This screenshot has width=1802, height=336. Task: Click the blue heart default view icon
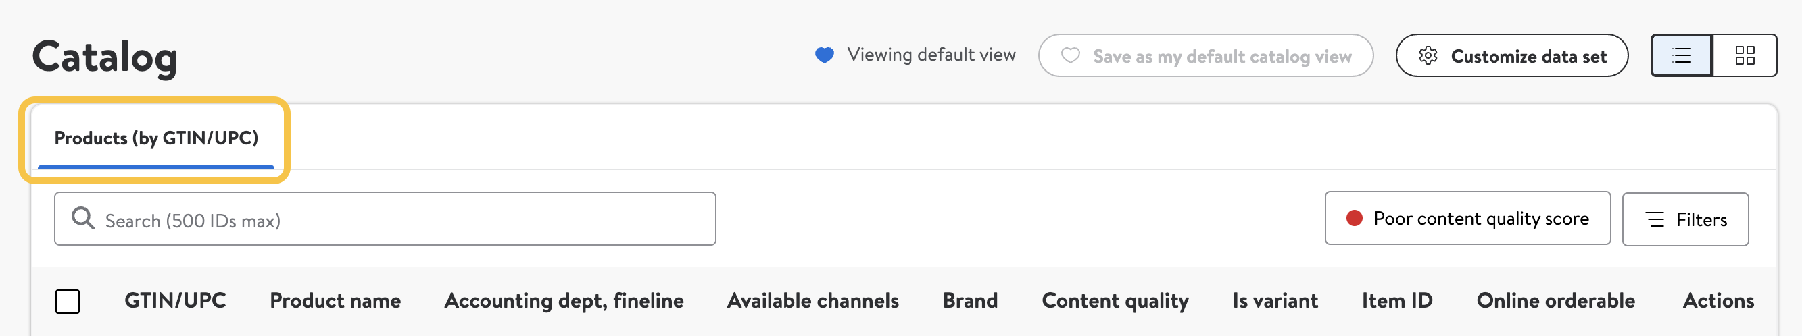(825, 55)
